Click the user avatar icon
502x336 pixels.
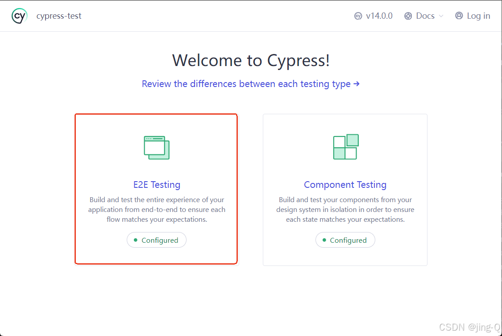pos(459,16)
